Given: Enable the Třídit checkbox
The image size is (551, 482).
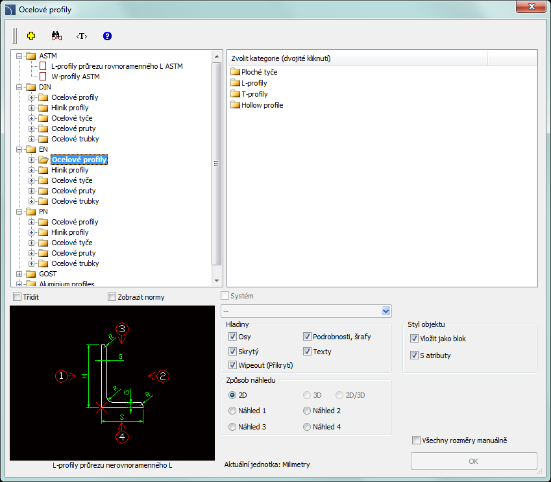Looking at the screenshot, I should coord(18,297).
